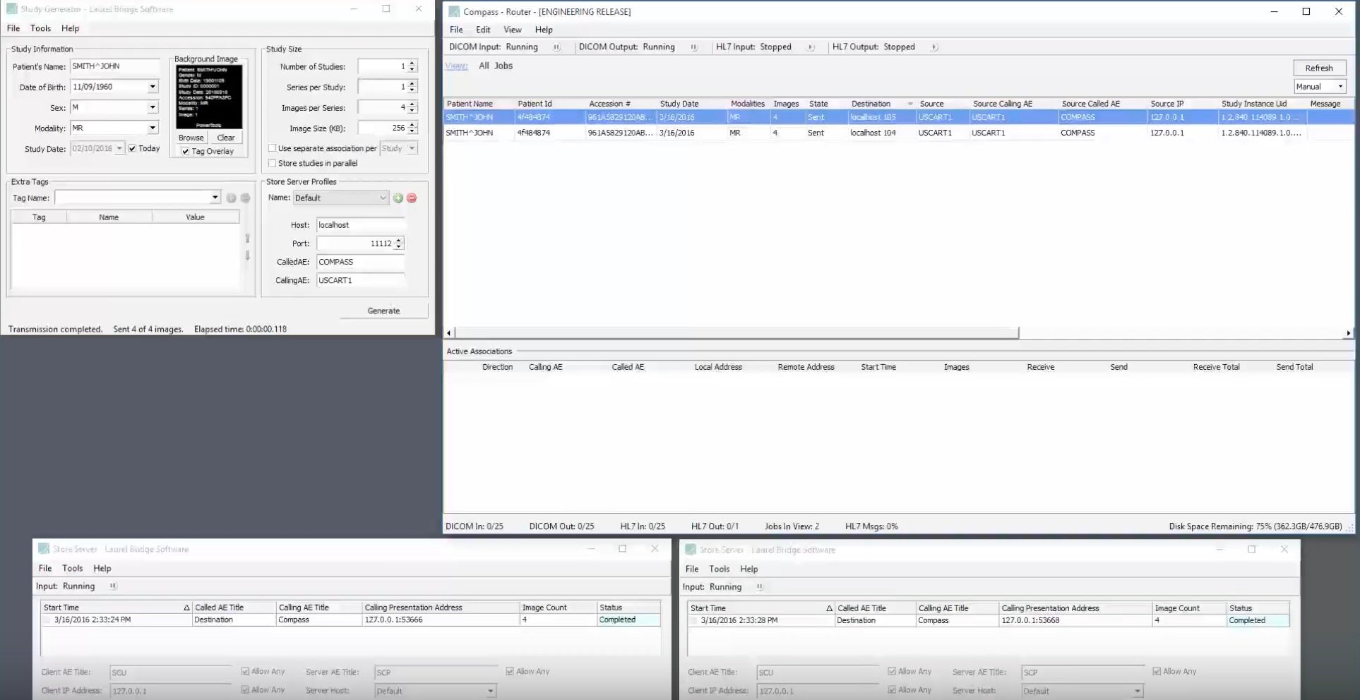Open Server Host dropdown, right Store Server
Viewport: 1360px width, 700px height.
pyautogui.click(x=1137, y=692)
